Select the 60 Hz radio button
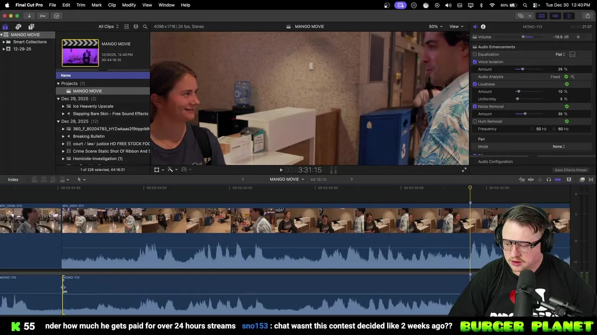 click(555, 129)
